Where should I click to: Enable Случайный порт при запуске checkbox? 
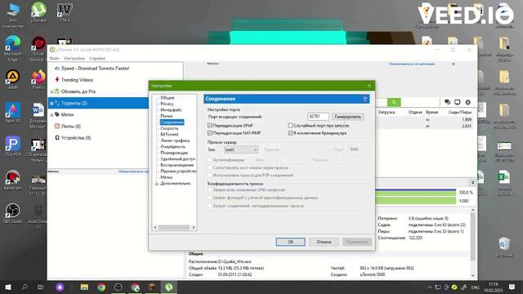tap(290, 125)
